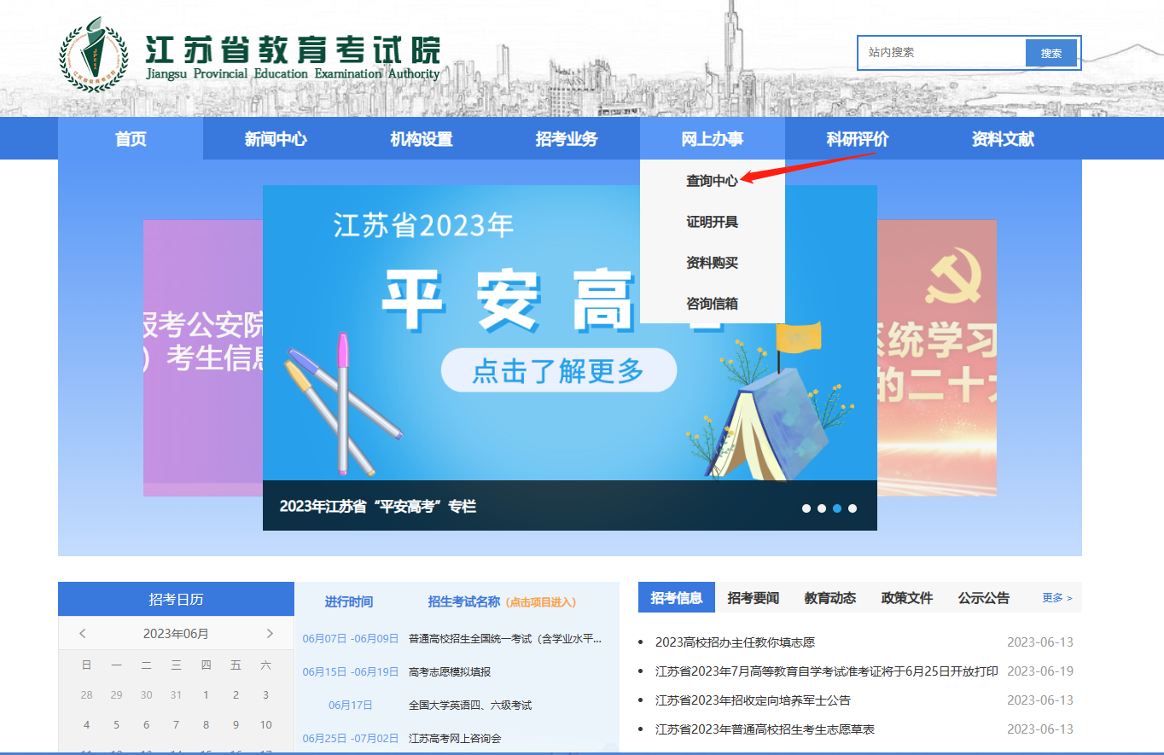This screenshot has height=755, width=1164.
Task: Click the 更多 > link
Action: tap(1057, 597)
